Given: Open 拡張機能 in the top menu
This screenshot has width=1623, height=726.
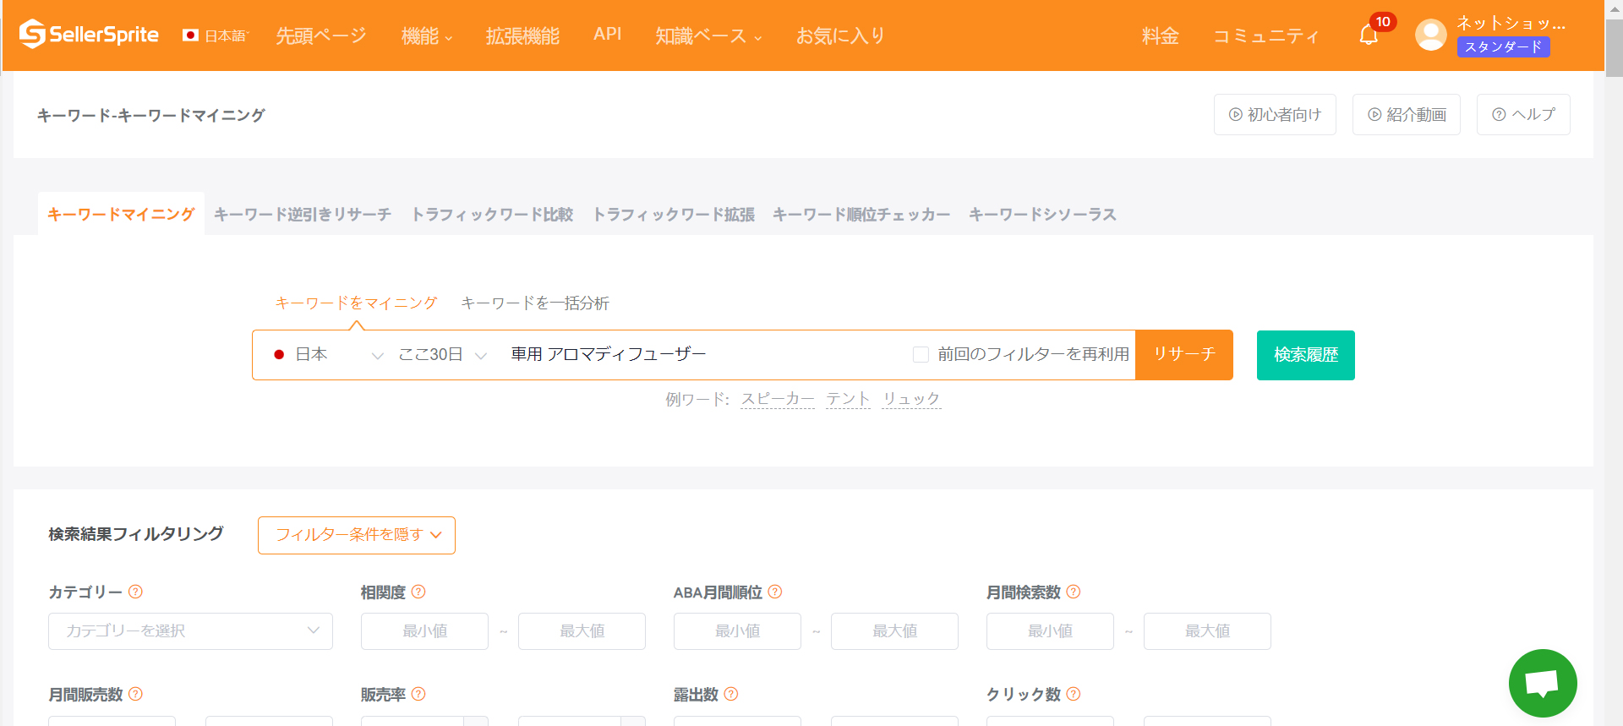Looking at the screenshot, I should (x=522, y=35).
